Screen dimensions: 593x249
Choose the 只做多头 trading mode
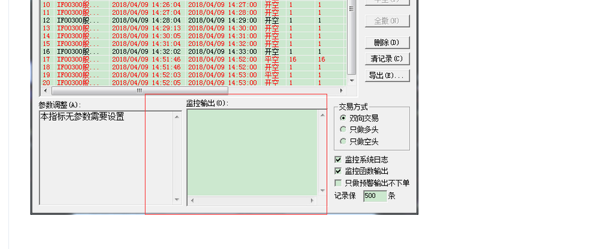pos(360,130)
